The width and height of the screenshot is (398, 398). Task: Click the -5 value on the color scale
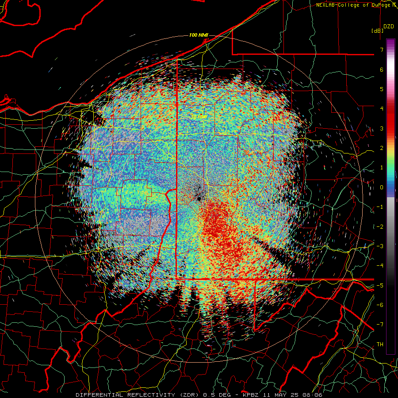(380, 285)
